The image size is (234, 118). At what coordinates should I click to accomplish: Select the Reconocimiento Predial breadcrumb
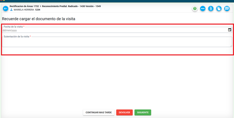(x=71, y=6)
